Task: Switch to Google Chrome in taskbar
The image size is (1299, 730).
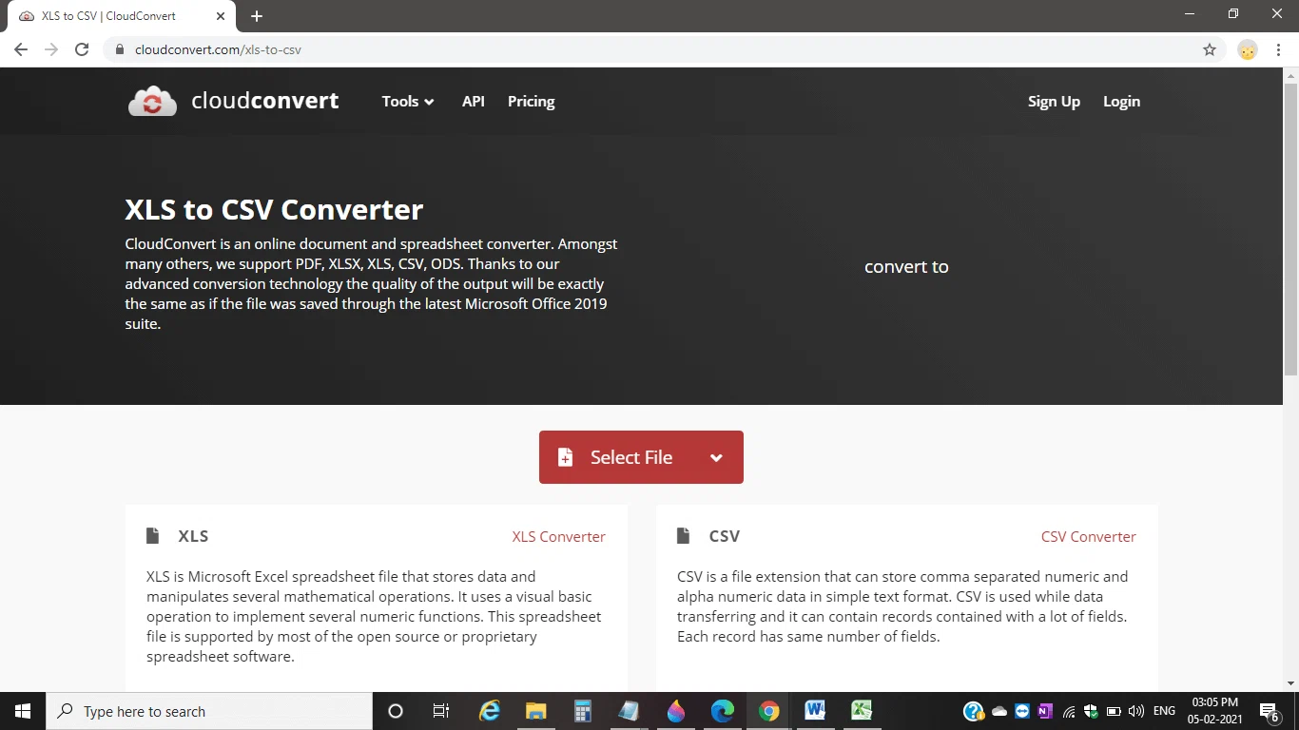Action: tap(769, 711)
